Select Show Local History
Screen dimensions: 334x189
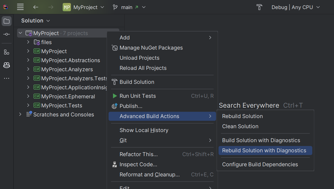[162, 130]
